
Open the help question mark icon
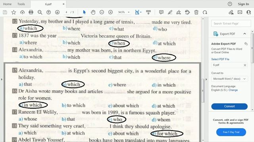tap(230, 4)
